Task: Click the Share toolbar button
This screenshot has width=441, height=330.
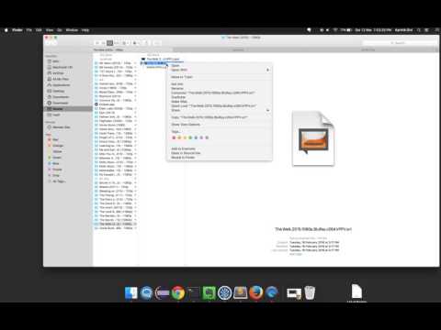Action: click(x=146, y=43)
